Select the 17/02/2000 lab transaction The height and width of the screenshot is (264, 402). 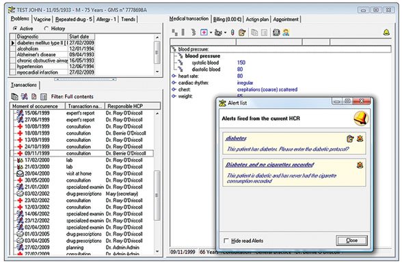(82, 160)
